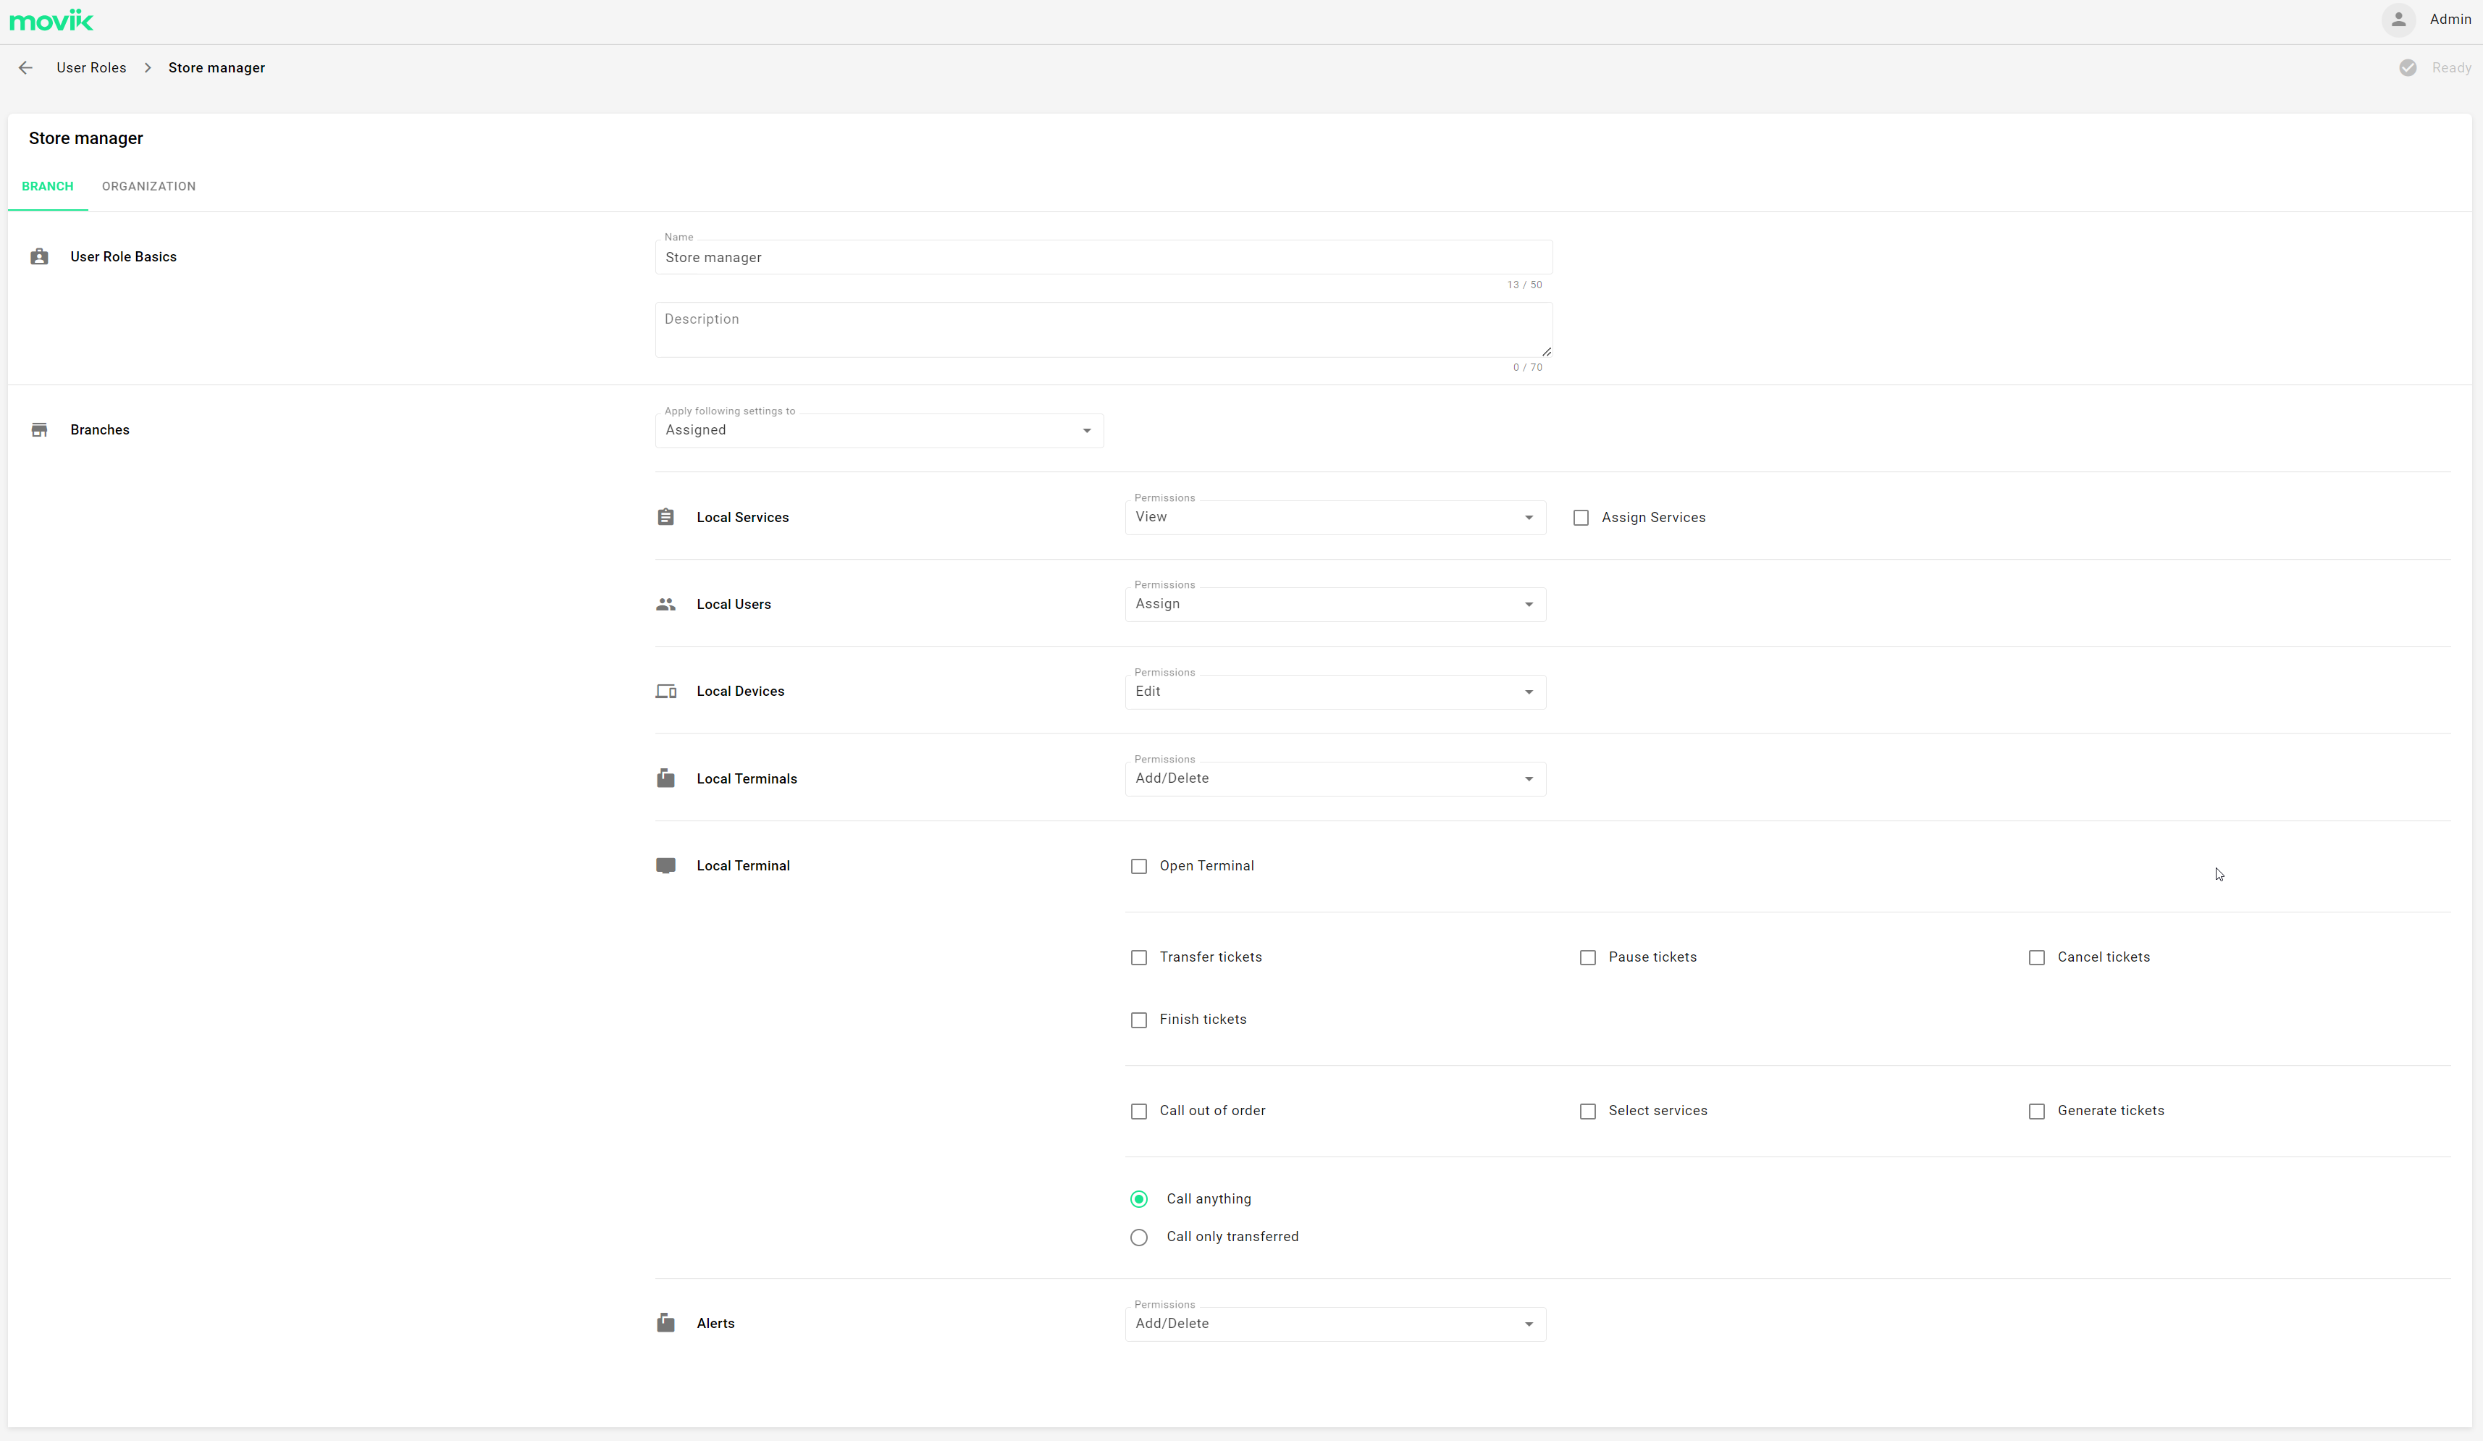Tick the Cancel tickets checkbox
Screen dimensions: 2483x1441
(x=2037, y=957)
